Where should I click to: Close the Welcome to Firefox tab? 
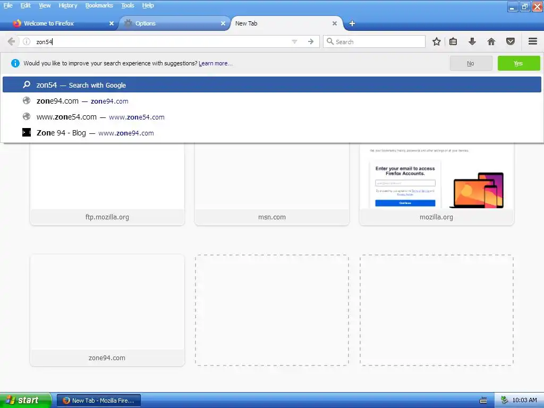[112, 23]
